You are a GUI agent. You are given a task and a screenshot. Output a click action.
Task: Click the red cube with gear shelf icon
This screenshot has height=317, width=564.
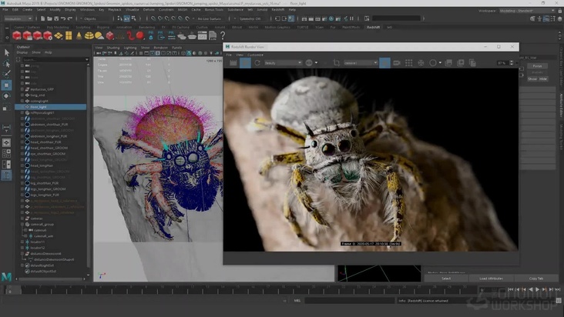(48, 35)
